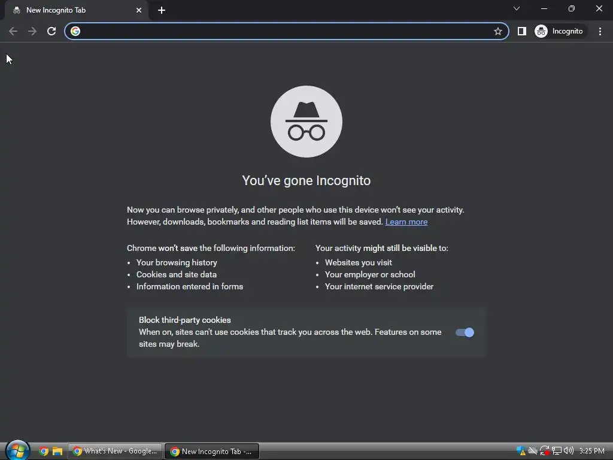Toggle Block third-party cookies switch
This screenshot has height=460, width=613.
pos(465,332)
